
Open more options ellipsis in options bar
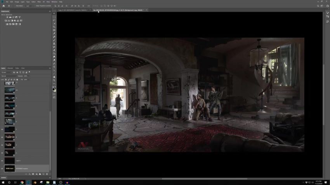pyautogui.click(x=89, y=6)
